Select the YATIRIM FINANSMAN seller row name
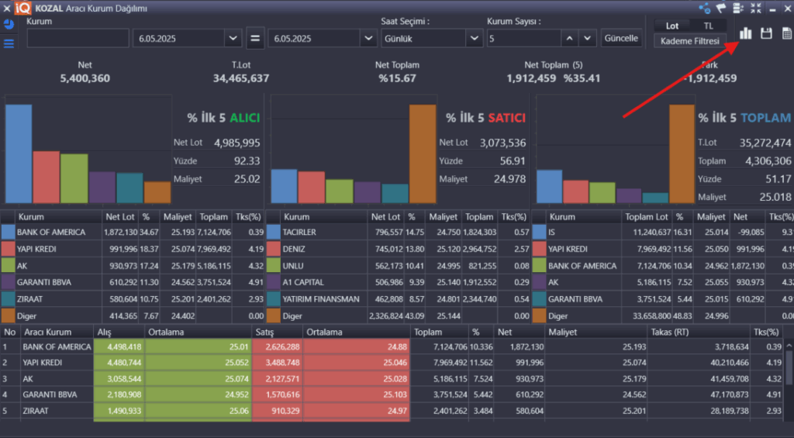Viewport: 794px width, 438px height. click(321, 298)
